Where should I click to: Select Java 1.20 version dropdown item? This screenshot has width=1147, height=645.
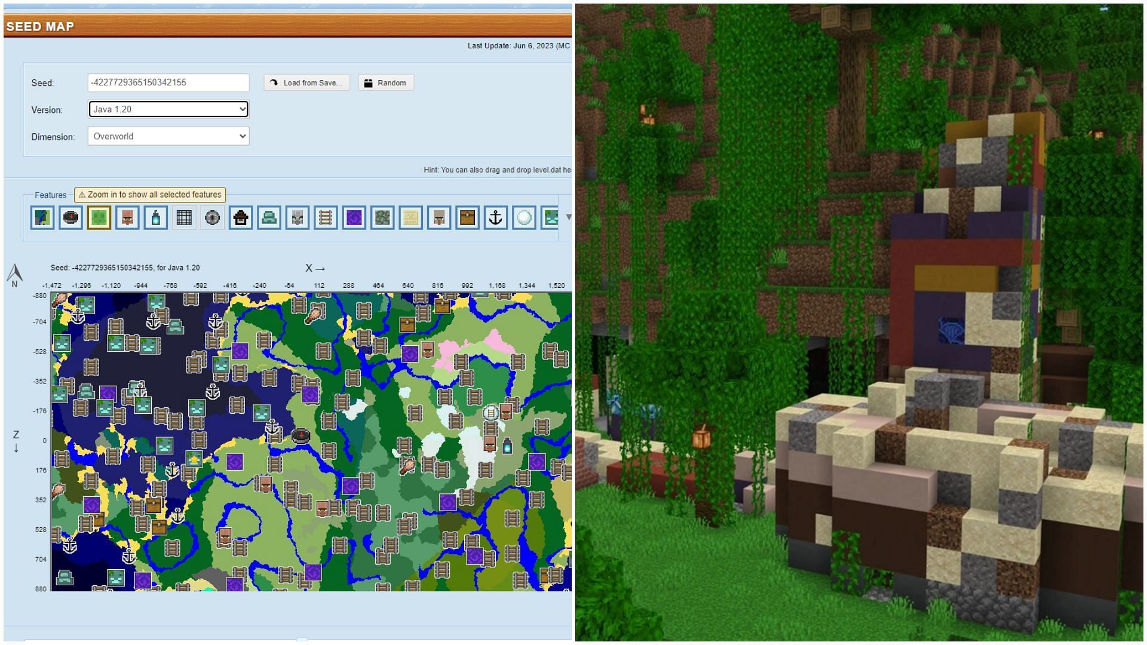pos(168,109)
